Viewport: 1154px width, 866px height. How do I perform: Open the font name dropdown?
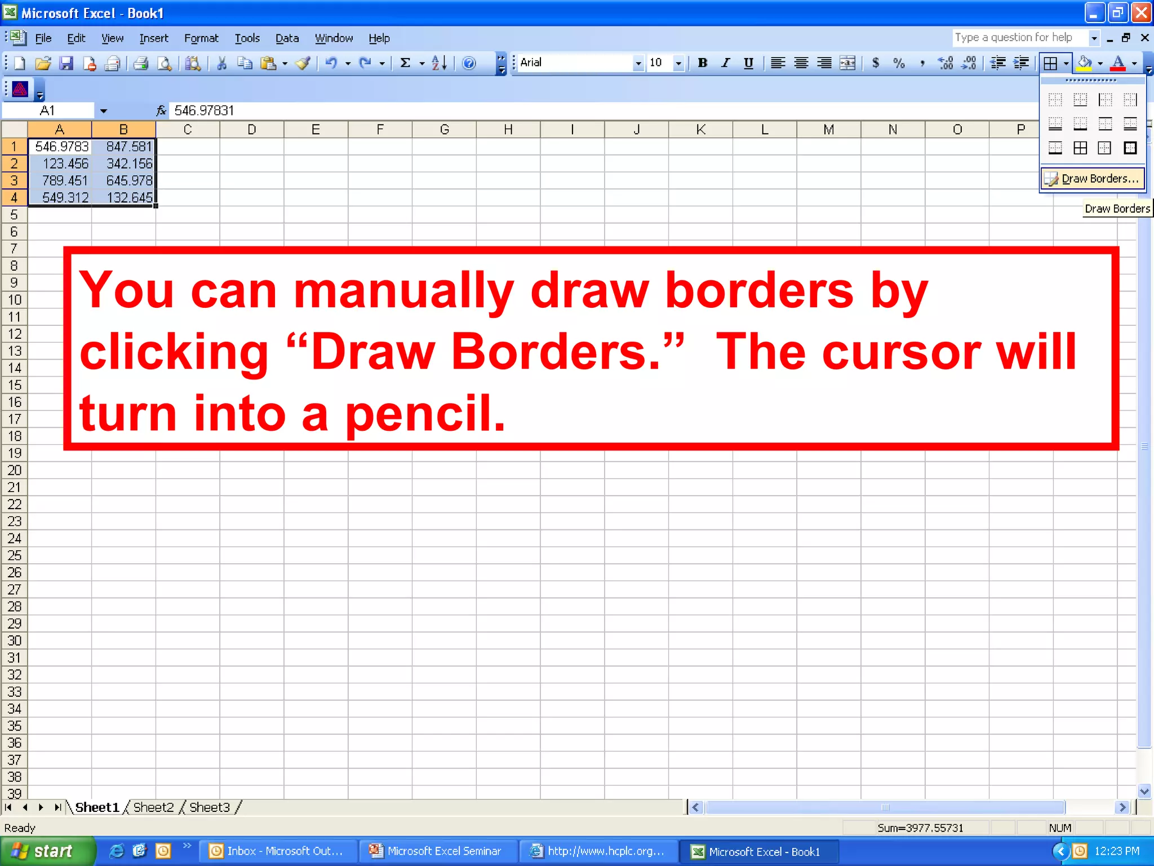(x=638, y=63)
